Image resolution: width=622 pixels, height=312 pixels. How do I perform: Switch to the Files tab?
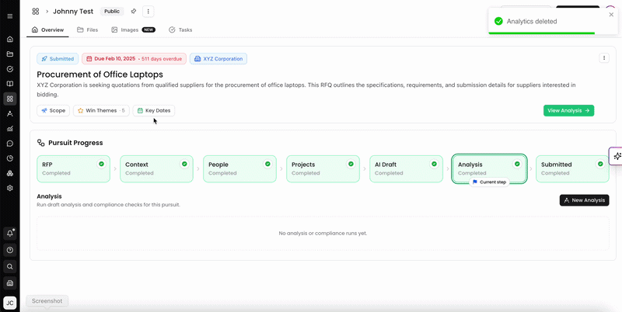pyautogui.click(x=87, y=29)
